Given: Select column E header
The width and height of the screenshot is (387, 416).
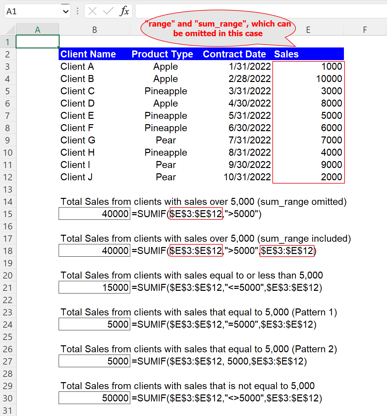Looking at the screenshot, I should [x=308, y=29].
